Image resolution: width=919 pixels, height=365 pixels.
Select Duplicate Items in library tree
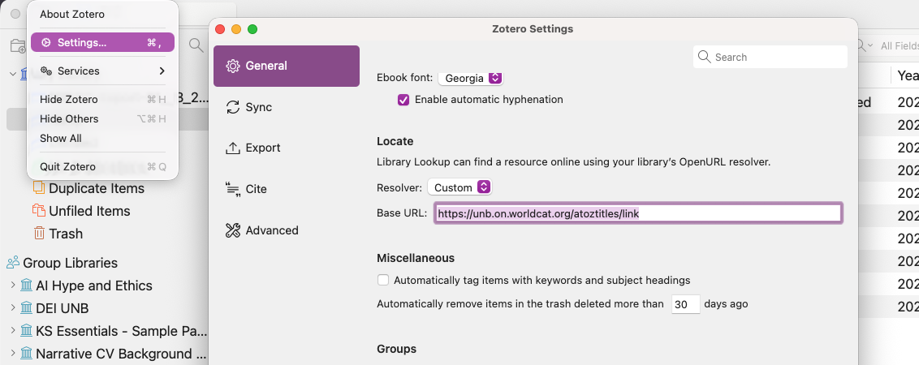point(96,188)
